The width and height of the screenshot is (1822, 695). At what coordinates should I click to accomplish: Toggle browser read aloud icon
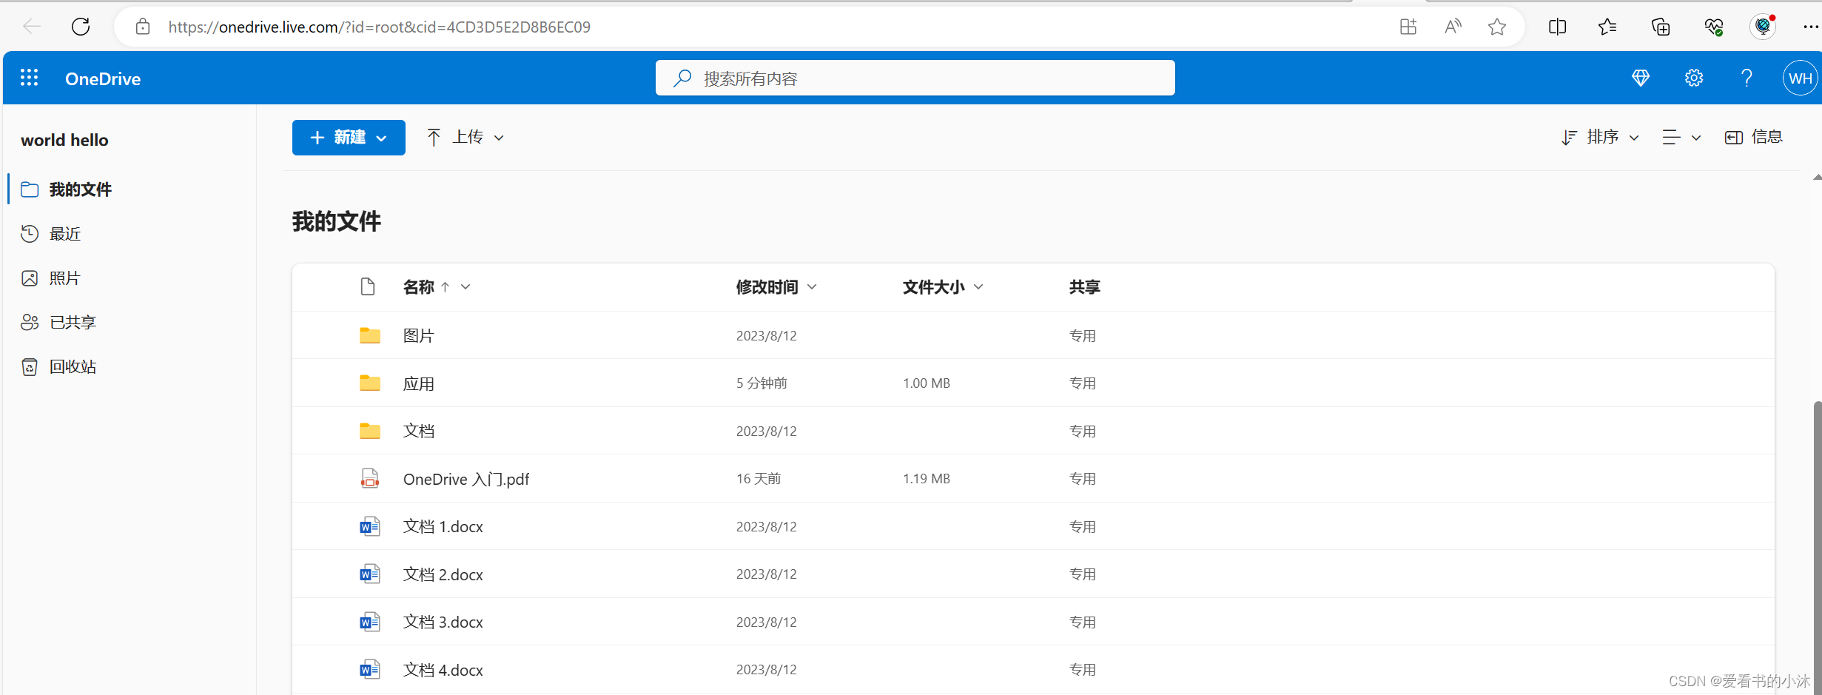tap(1453, 27)
